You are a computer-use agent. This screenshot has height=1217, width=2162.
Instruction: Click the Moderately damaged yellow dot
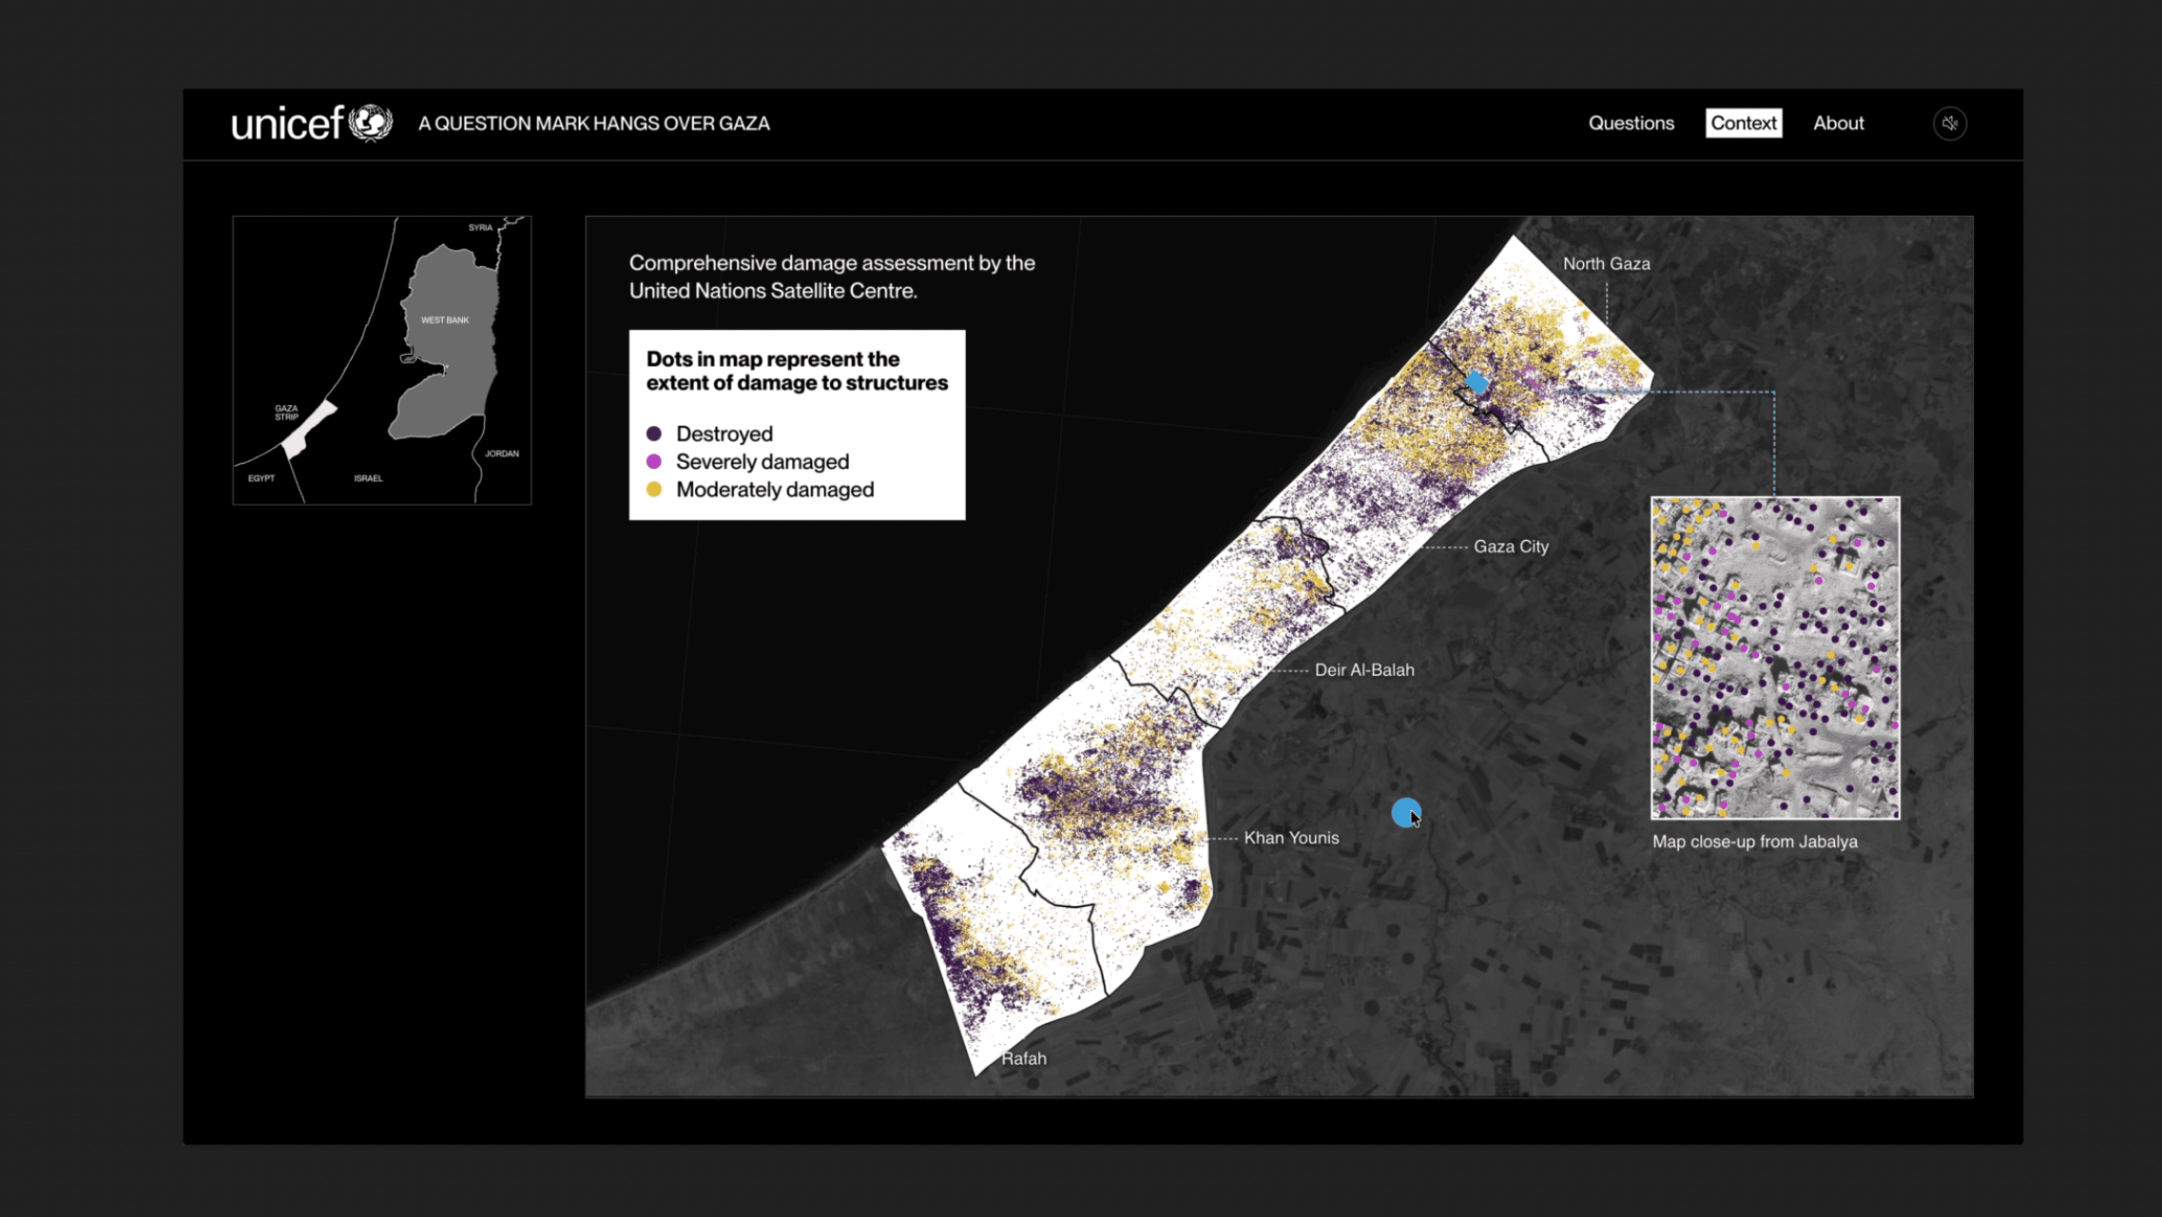tap(654, 490)
